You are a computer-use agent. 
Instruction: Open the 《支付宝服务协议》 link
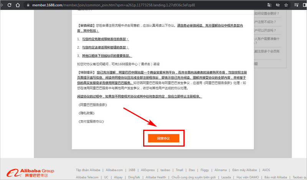[91, 122]
